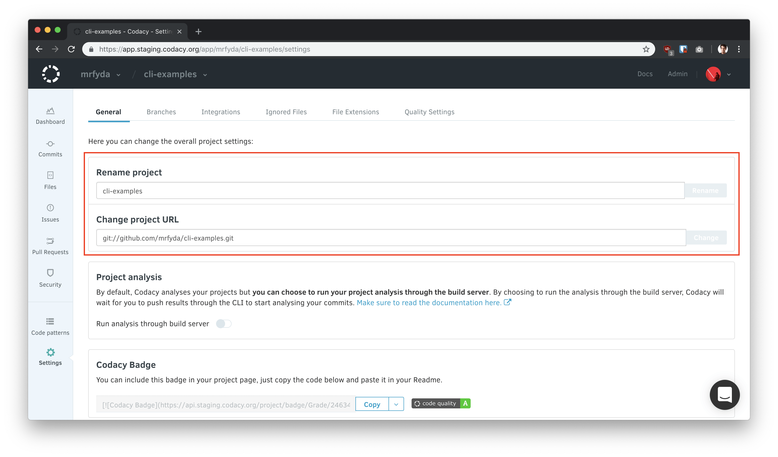The image size is (778, 457).
Task: Reload the page with refresh icon
Action: tap(71, 49)
